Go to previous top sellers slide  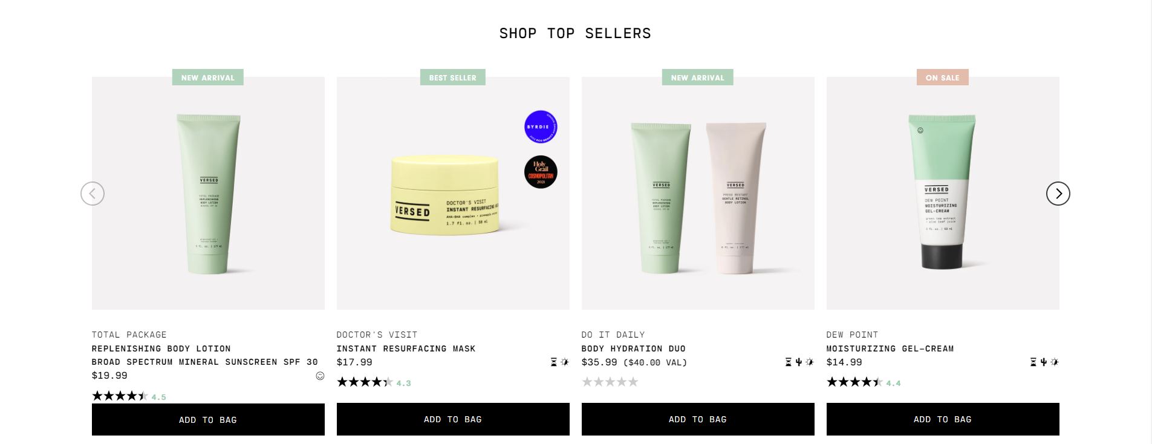pos(93,194)
